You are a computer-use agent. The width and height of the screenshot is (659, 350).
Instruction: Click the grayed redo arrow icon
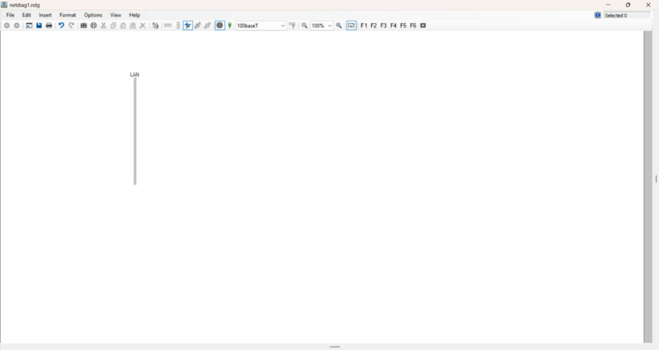pyautogui.click(x=71, y=26)
